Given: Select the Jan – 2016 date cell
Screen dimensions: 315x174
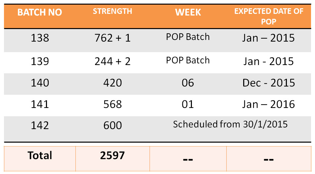Looking at the screenshot, I should (x=268, y=104).
